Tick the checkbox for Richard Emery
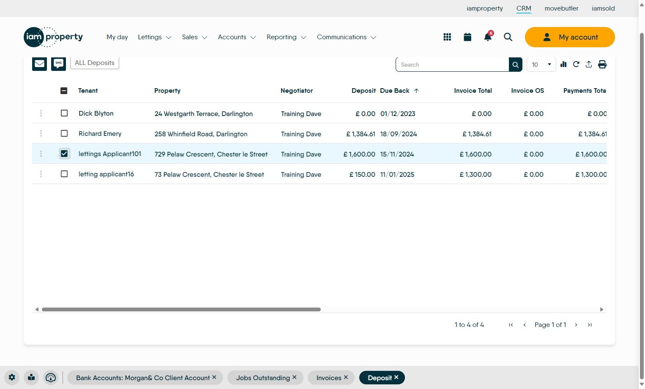 64,133
